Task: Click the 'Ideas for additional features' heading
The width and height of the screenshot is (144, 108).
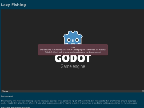Action: coord(15,107)
